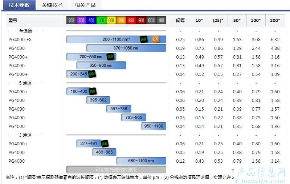Click the blue 400 wavelength swatch
This screenshot has width=290, height=184.
[x=91, y=20]
